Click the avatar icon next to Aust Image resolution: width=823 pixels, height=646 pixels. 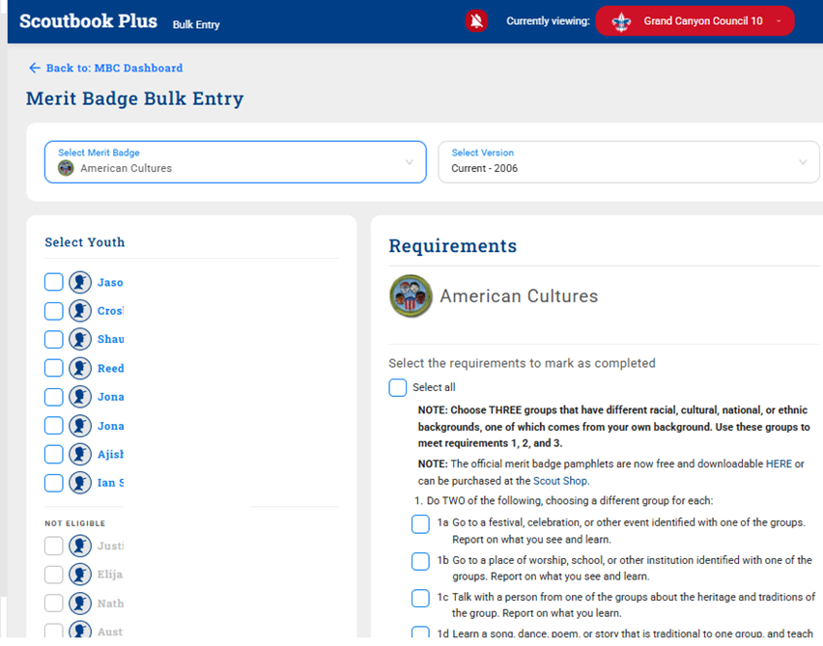pos(80,630)
